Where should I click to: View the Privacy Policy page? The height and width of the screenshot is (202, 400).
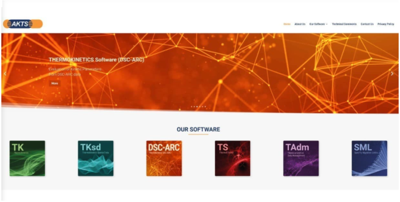pyautogui.click(x=386, y=24)
